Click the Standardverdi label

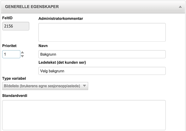[x=15, y=95]
